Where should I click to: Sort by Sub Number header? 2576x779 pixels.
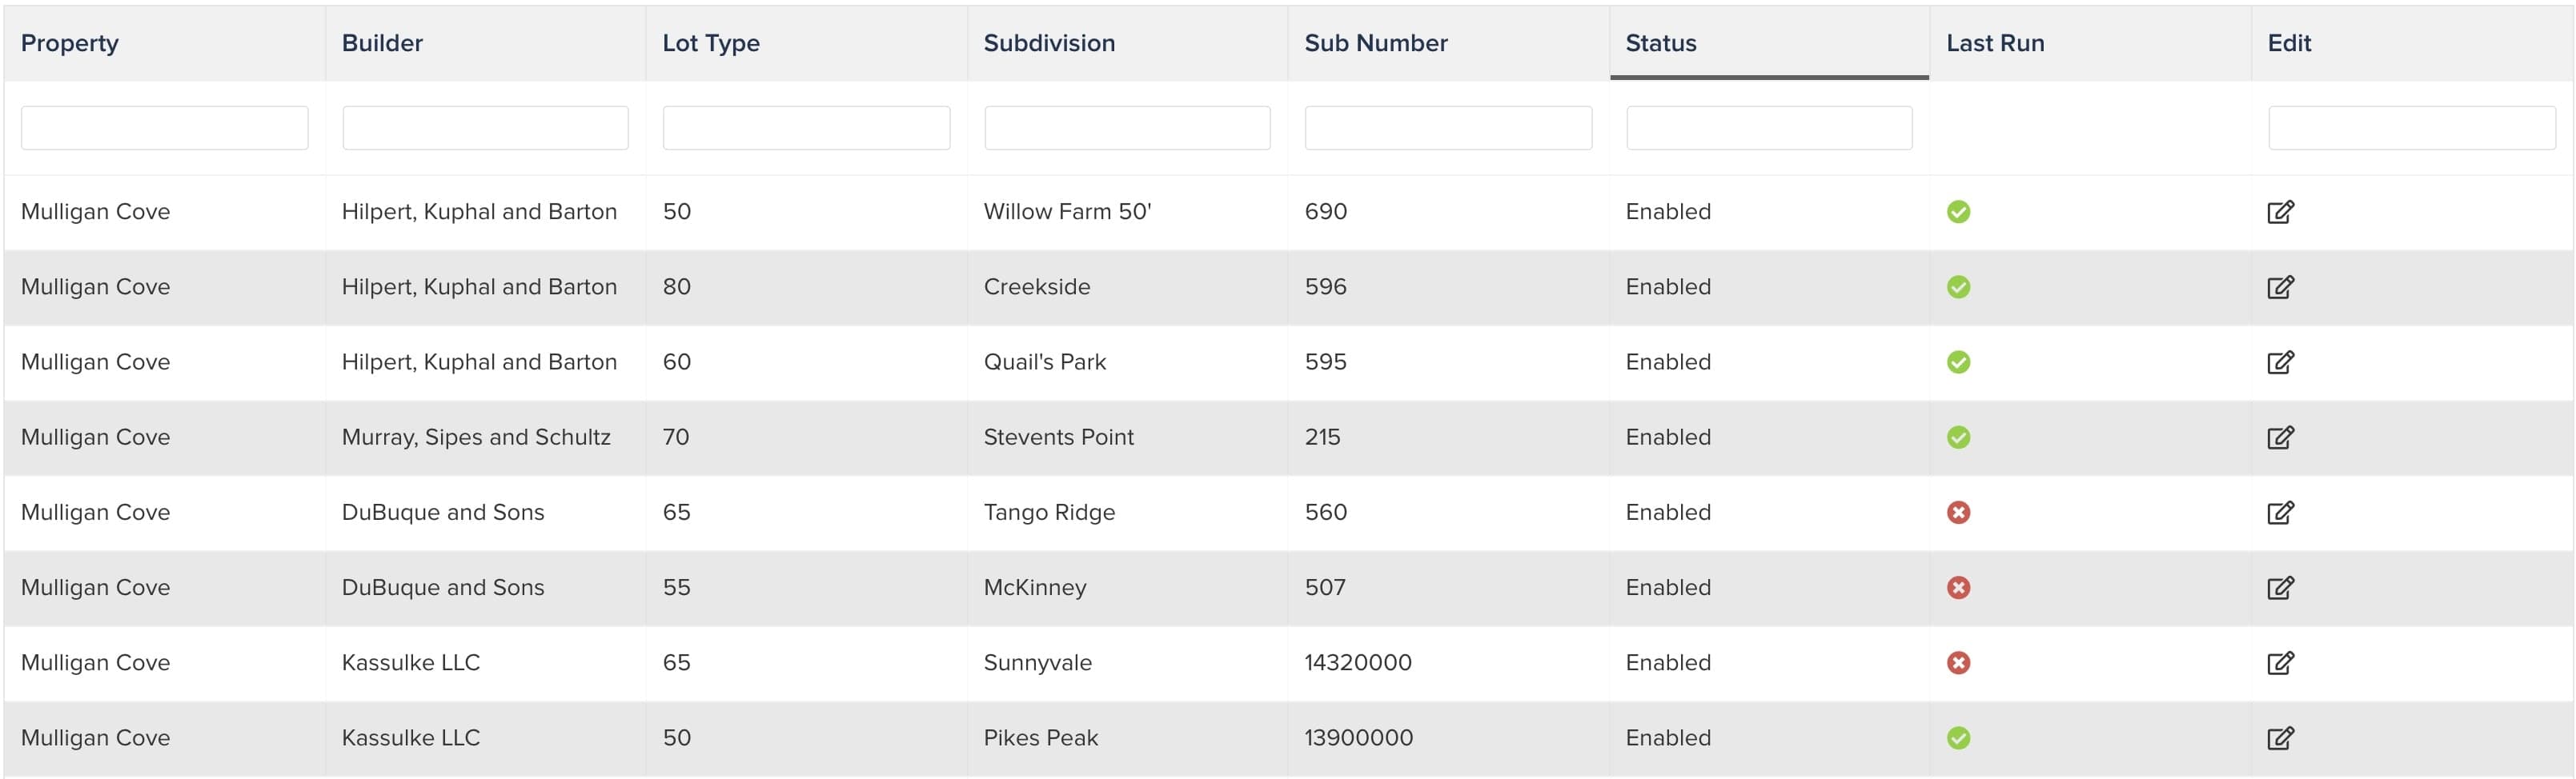point(1375,43)
